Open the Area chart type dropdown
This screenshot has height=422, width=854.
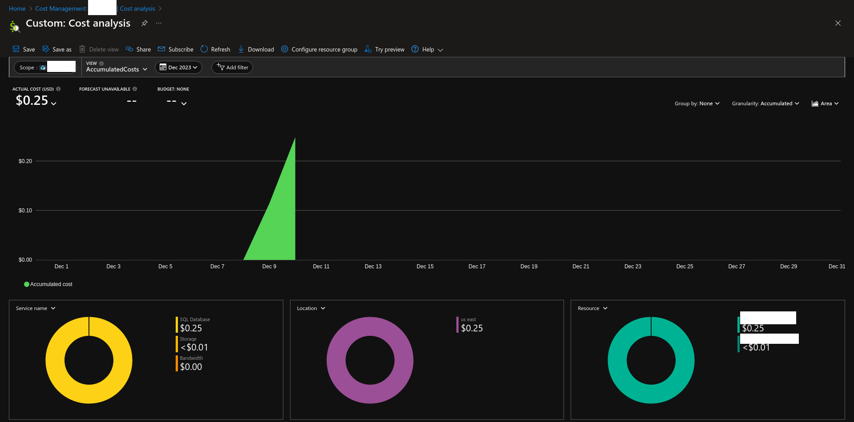coord(825,104)
